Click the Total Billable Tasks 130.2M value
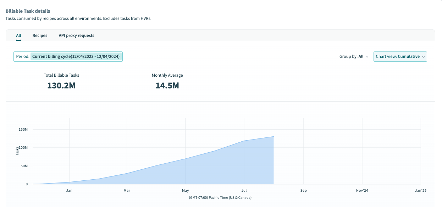442x207 pixels. [x=61, y=86]
